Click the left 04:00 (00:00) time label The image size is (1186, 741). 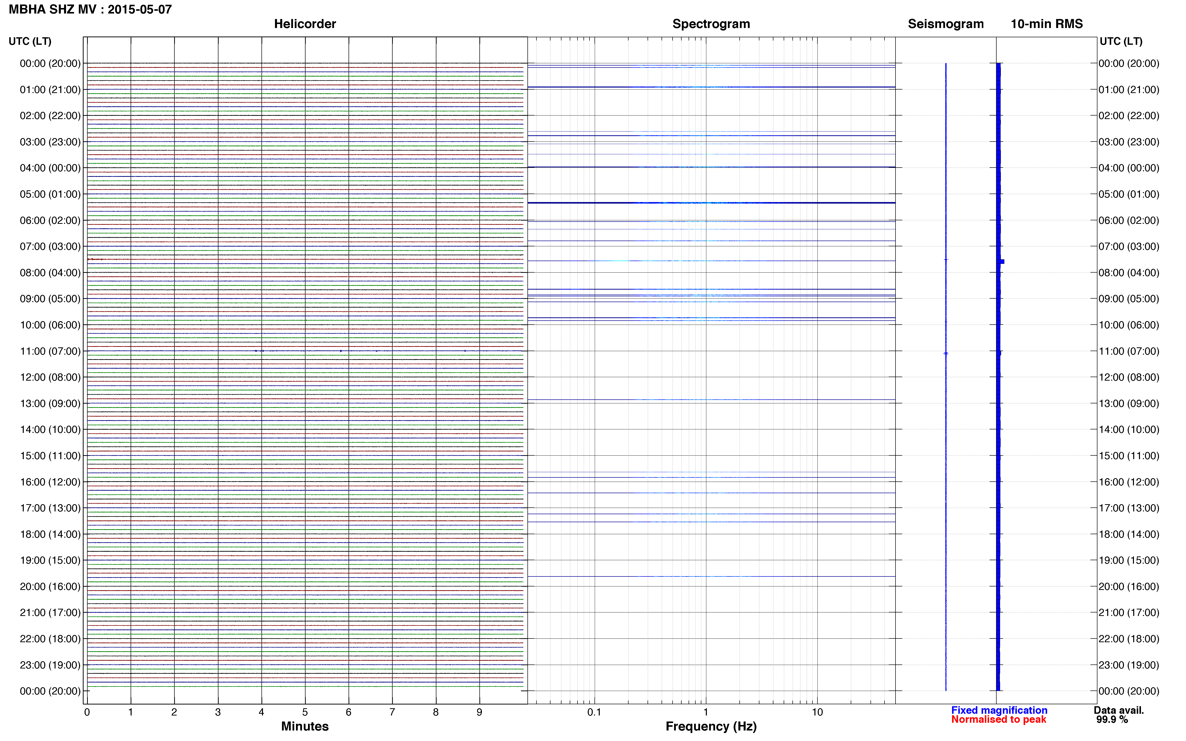(x=50, y=168)
